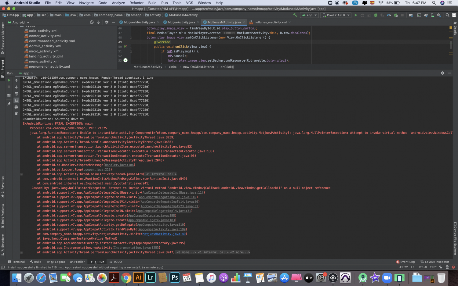
Task: Switch to the MotjueActivity.java tab
Action: click(x=181, y=22)
